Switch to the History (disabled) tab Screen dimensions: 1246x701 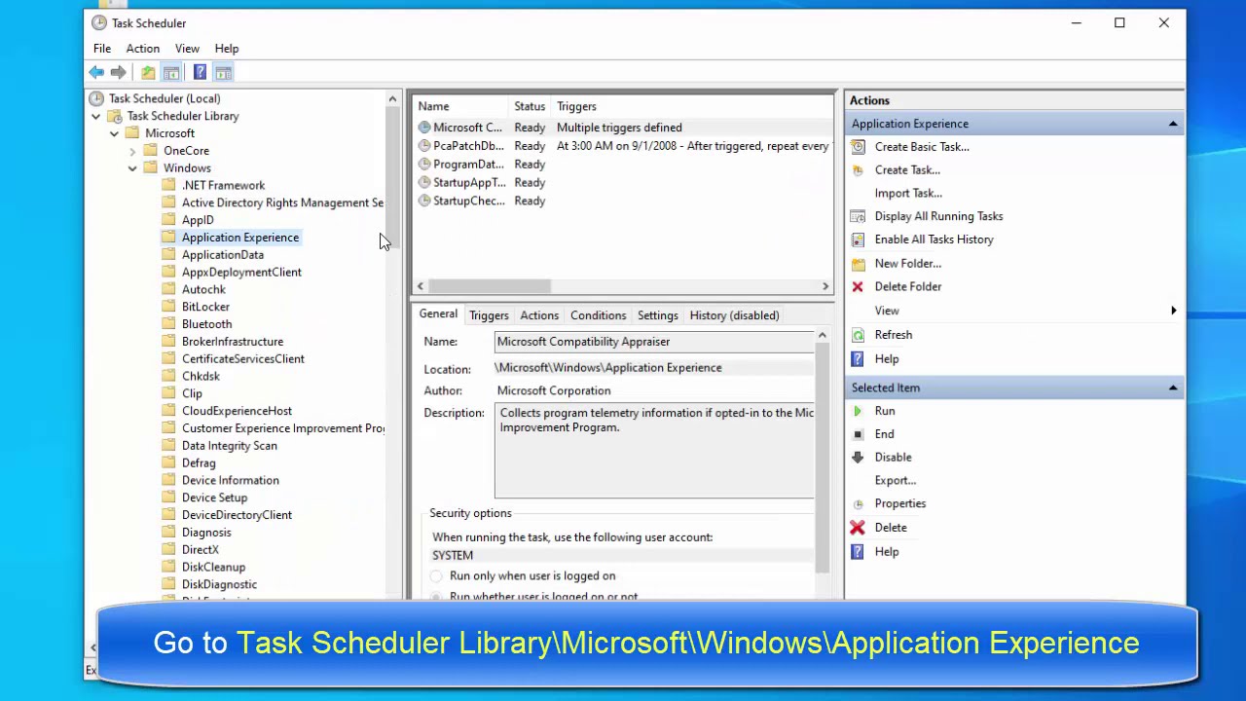click(734, 315)
